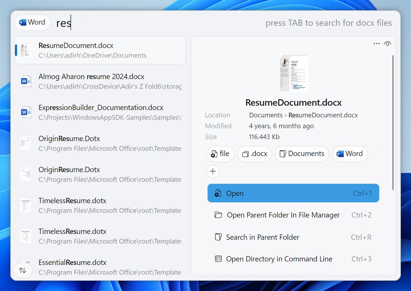Click the "file" tag in the preview pane
Screen dimensions: 411x291
220,154
